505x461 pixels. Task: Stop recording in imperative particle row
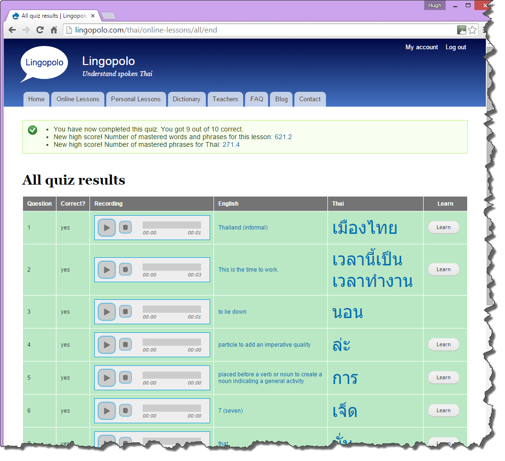click(125, 344)
